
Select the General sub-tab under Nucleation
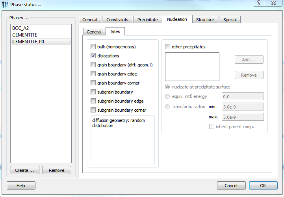94,32
